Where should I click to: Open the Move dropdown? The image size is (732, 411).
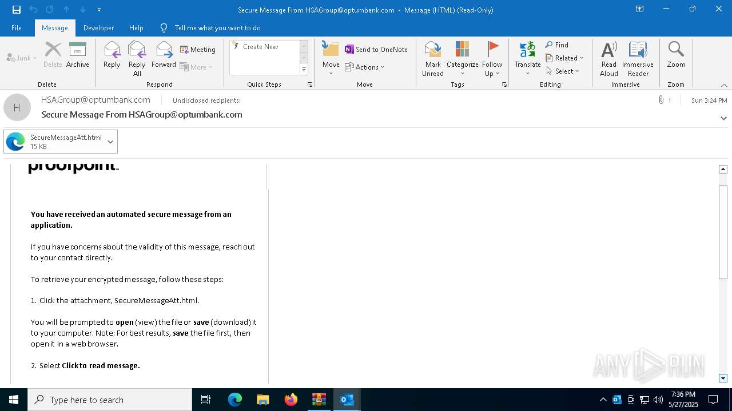[331, 59]
